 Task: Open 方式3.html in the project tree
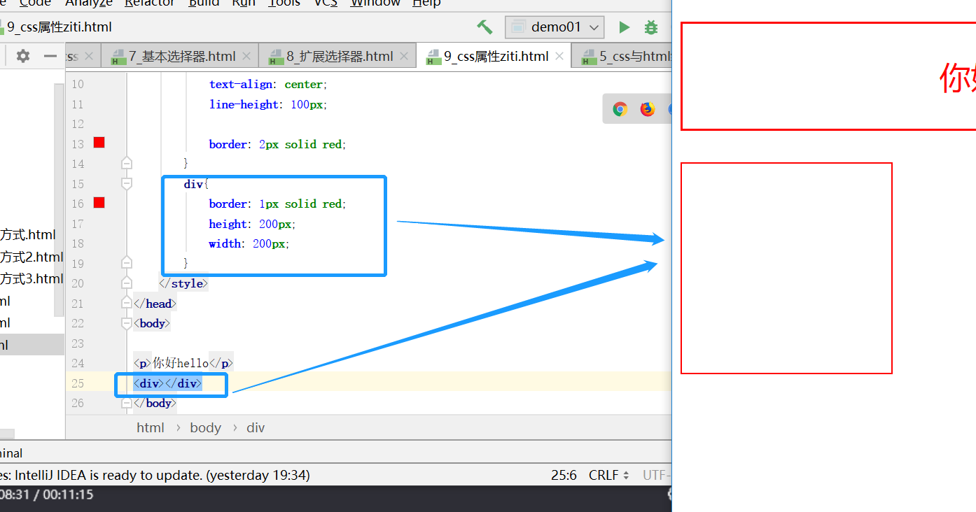(32, 278)
